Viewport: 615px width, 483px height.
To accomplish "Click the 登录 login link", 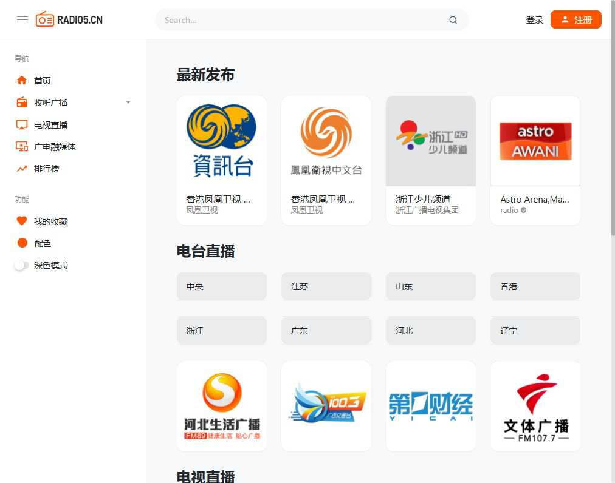I will tap(534, 19).
